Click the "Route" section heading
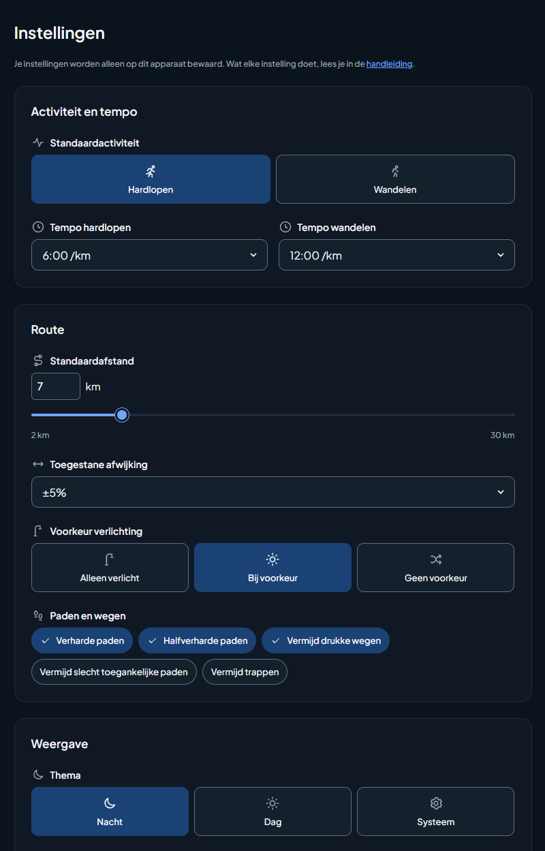This screenshot has width=545, height=851. click(48, 330)
